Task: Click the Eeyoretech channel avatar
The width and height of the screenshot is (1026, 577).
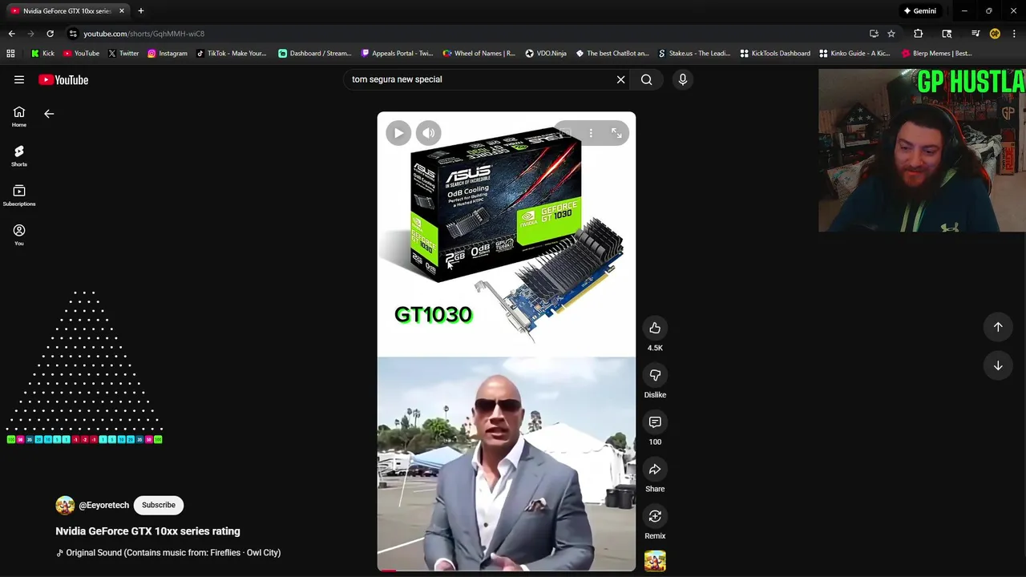Action: point(65,505)
